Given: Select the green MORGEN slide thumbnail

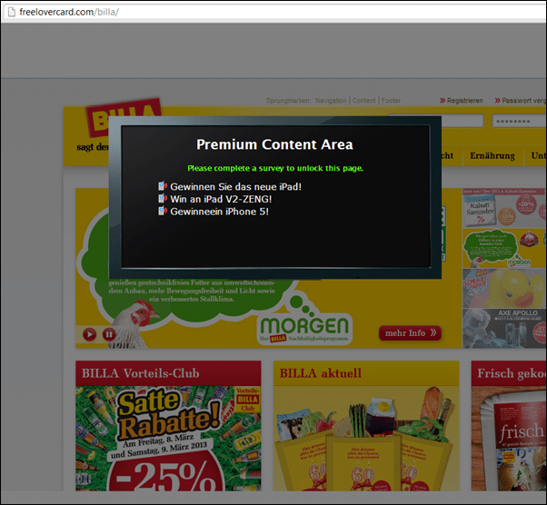Looking at the screenshot, I should coord(504,248).
